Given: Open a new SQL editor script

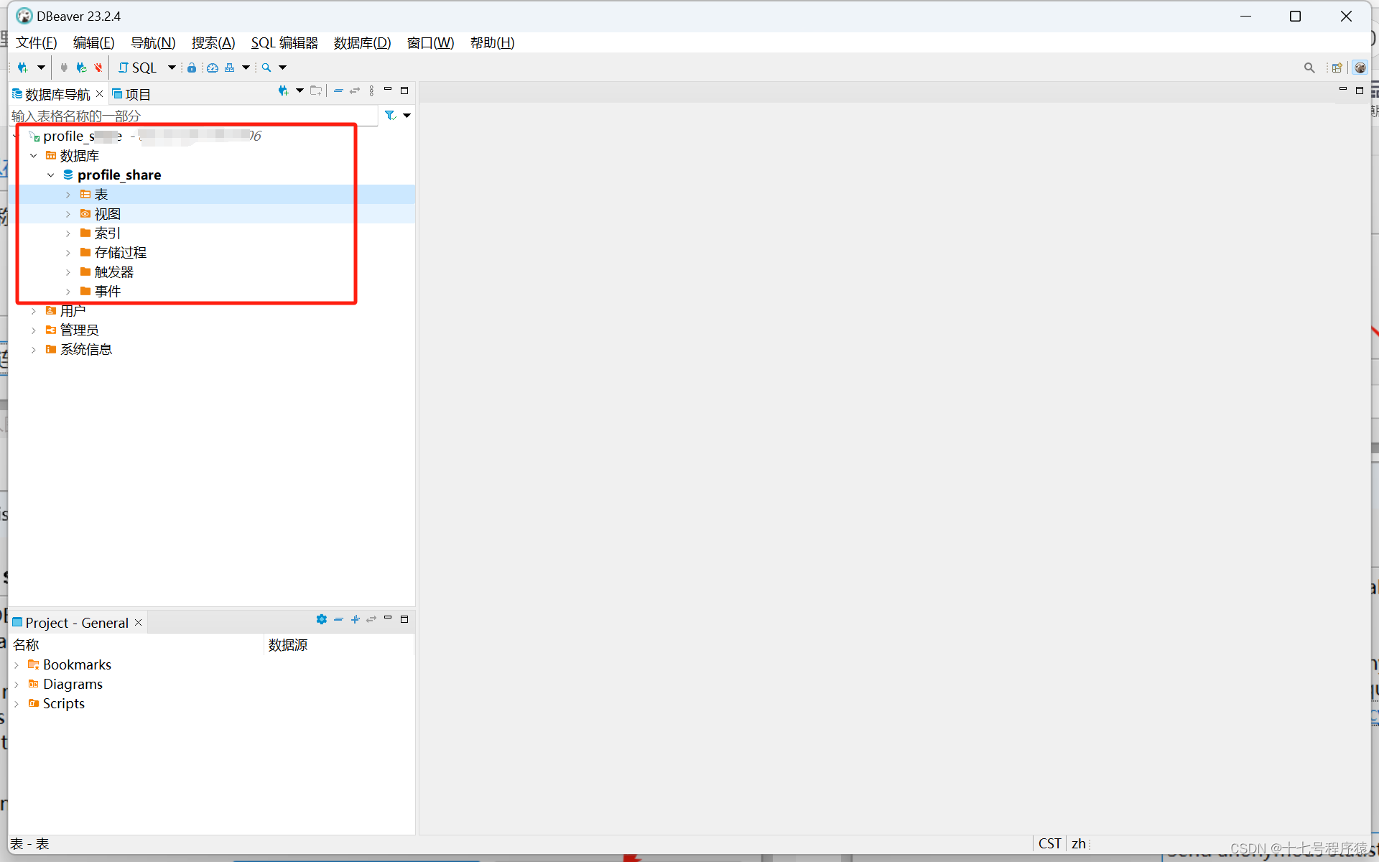Looking at the screenshot, I should (x=138, y=68).
